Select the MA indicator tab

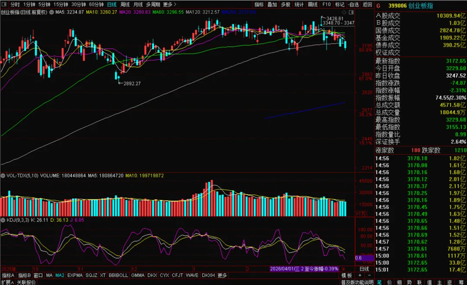coord(49,275)
